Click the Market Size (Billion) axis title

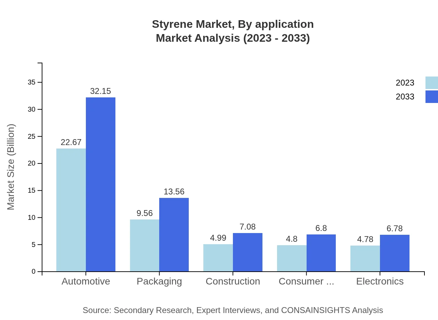tap(11, 167)
